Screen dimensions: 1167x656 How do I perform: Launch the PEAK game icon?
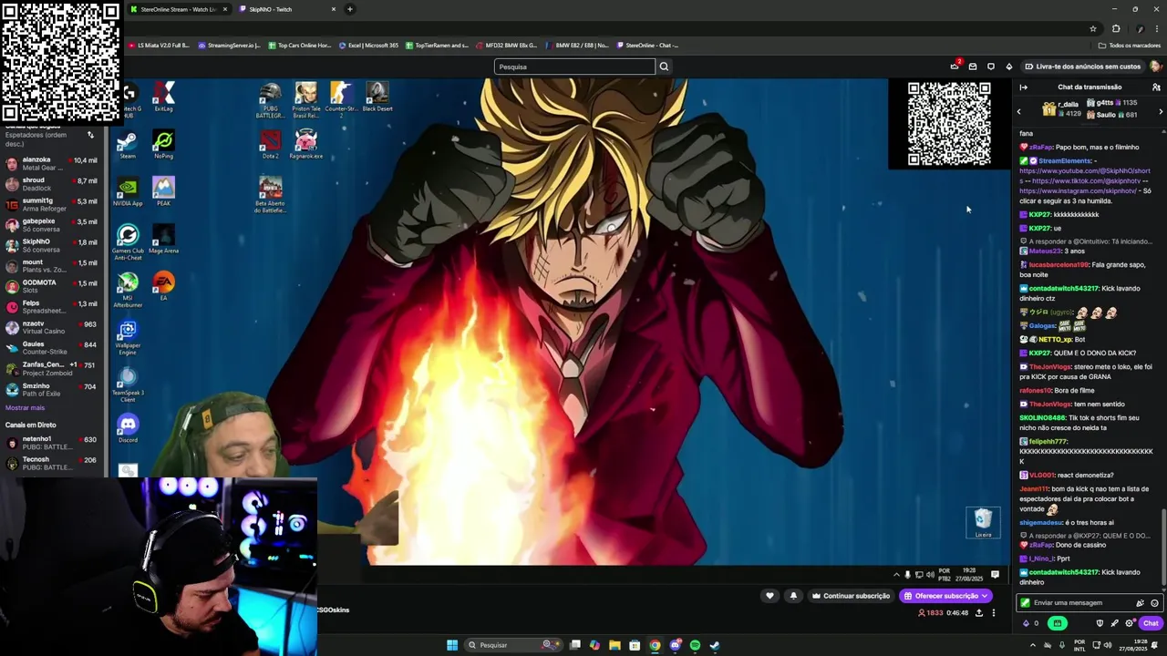click(x=163, y=192)
